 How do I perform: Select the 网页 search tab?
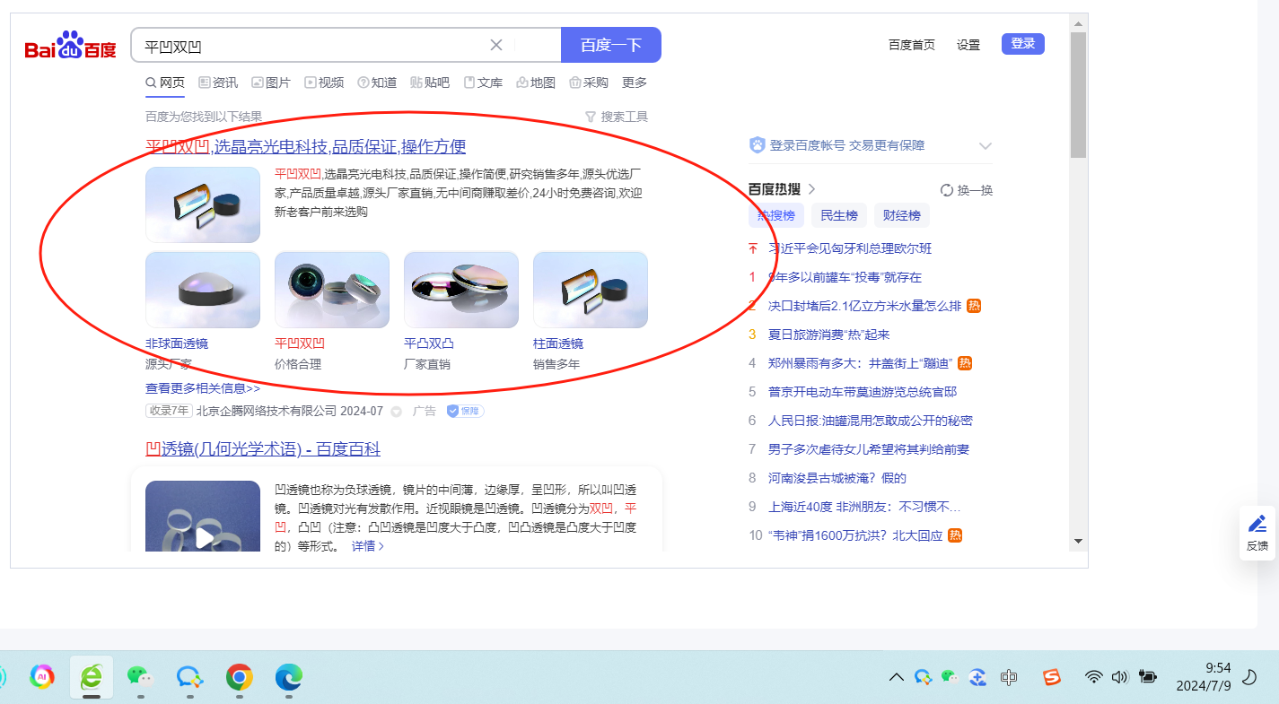click(x=165, y=83)
